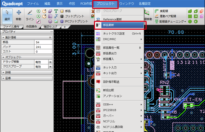Image resolution: width=205 pixels, height=132 pixels.
Task: Switch to 確認仕上げ ribbon tab
Action: tap(50, 27)
